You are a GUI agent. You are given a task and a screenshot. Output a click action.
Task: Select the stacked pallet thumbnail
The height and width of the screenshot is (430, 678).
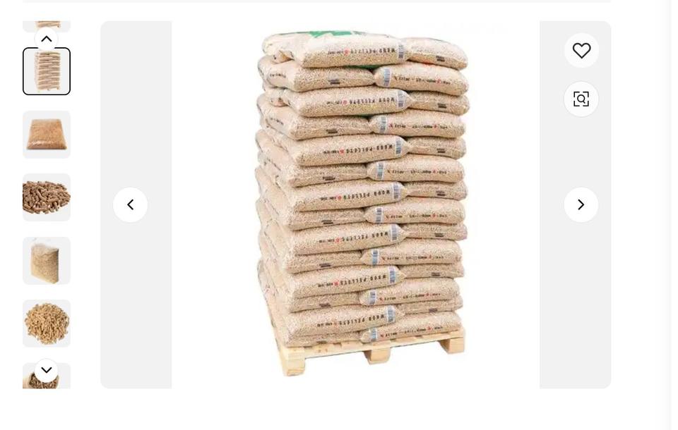(x=47, y=71)
